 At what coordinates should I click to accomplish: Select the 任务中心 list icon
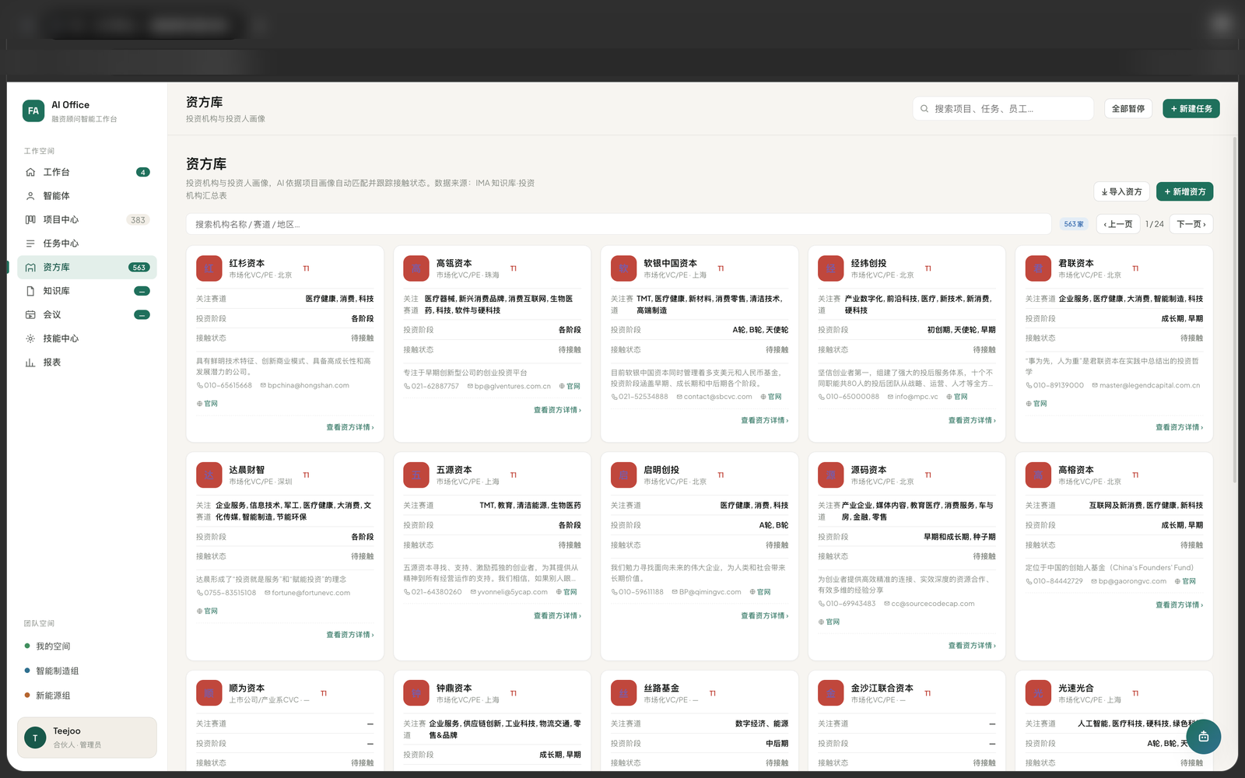[30, 244]
